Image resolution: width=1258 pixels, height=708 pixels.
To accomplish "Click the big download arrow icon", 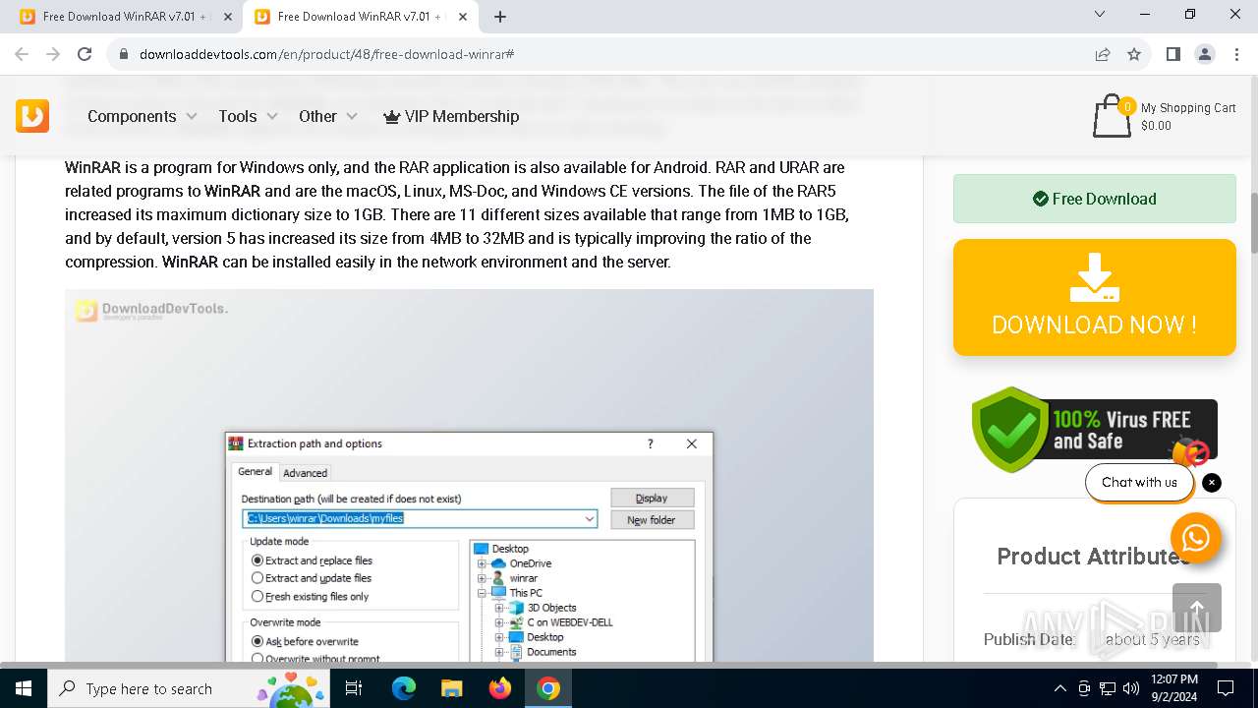I will [1095, 277].
